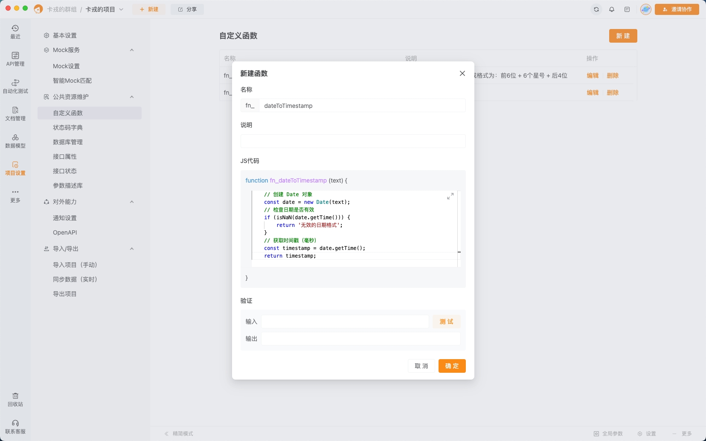
Task: Open the message list icon in the top bar
Action: click(x=627, y=9)
